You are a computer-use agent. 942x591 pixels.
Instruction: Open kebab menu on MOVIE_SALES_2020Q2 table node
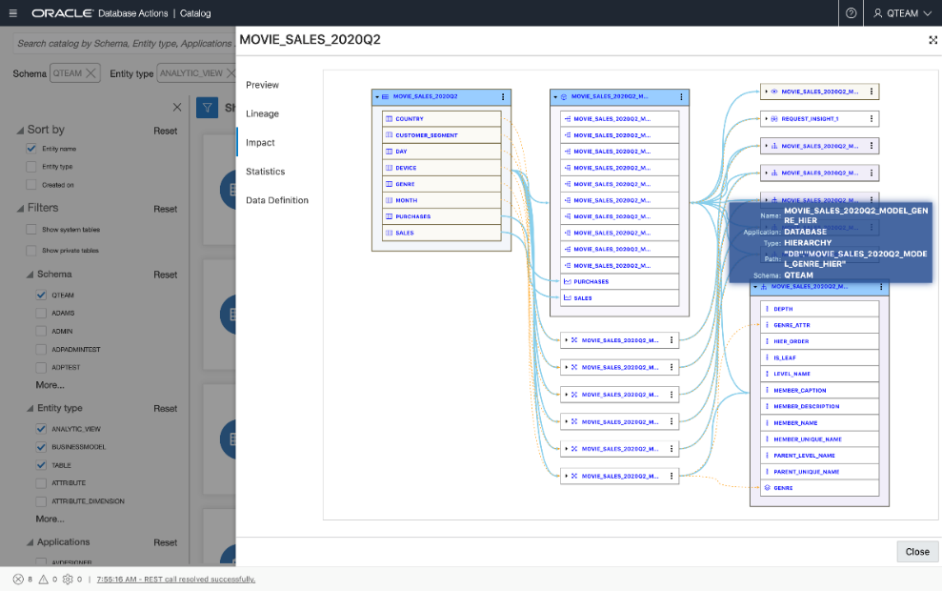[x=503, y=97]
